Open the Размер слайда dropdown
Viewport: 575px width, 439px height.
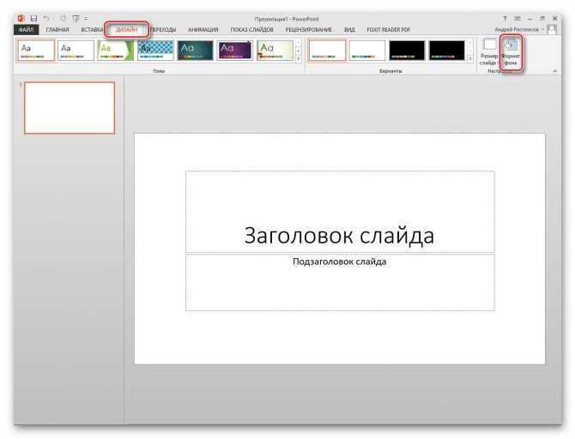(x=489, y=52)
